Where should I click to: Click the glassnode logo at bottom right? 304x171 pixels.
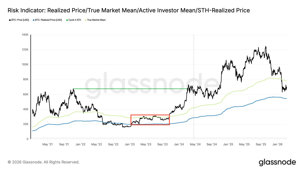pos(277,162)
